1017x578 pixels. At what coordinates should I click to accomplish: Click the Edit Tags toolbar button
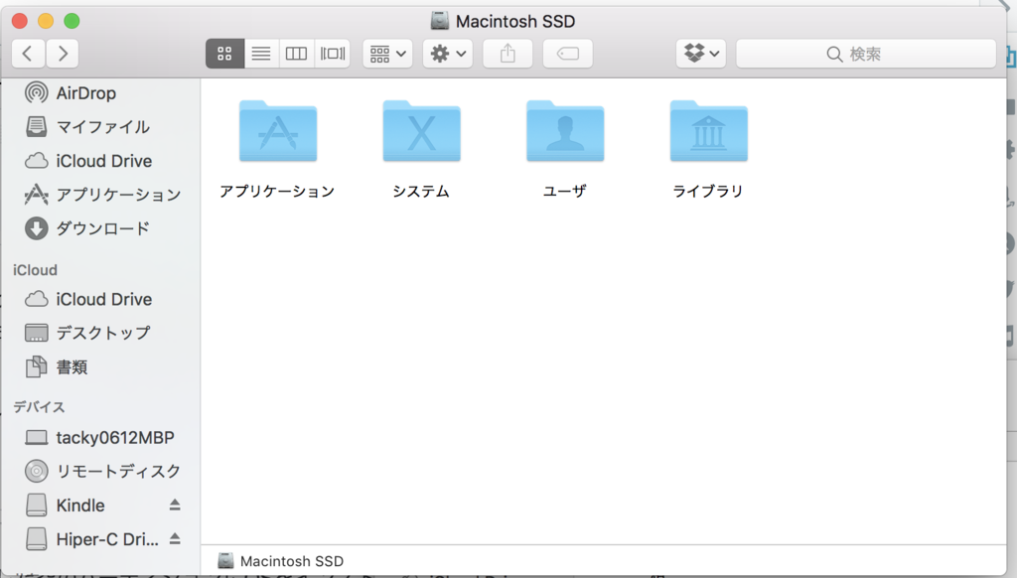point(567,54)
